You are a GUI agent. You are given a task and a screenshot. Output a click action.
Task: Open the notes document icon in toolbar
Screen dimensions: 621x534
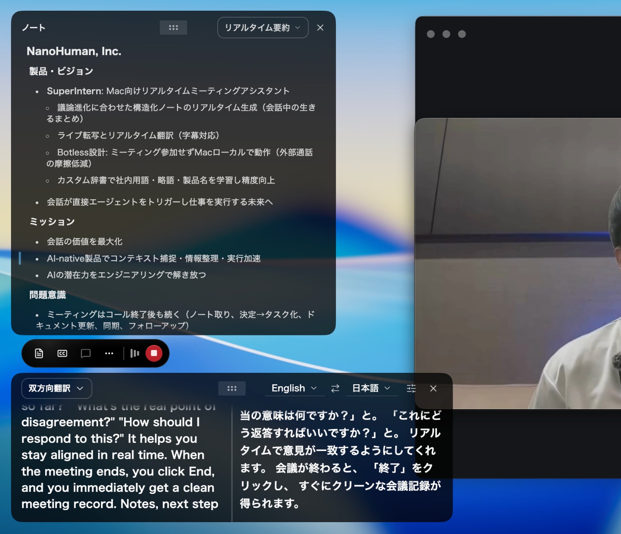pos(39,353)
